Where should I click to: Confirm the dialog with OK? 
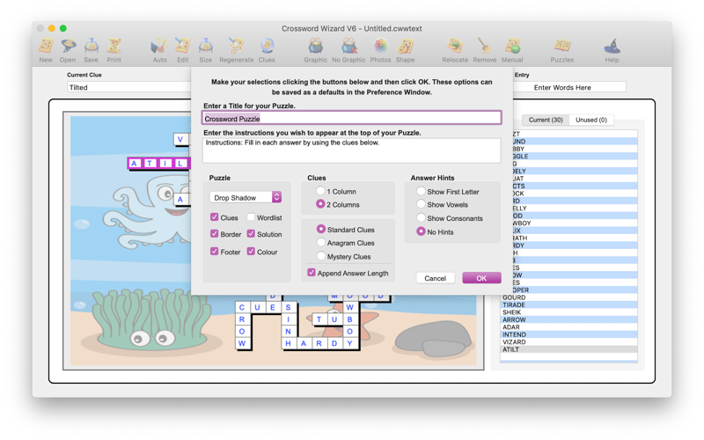click(481, 278)
